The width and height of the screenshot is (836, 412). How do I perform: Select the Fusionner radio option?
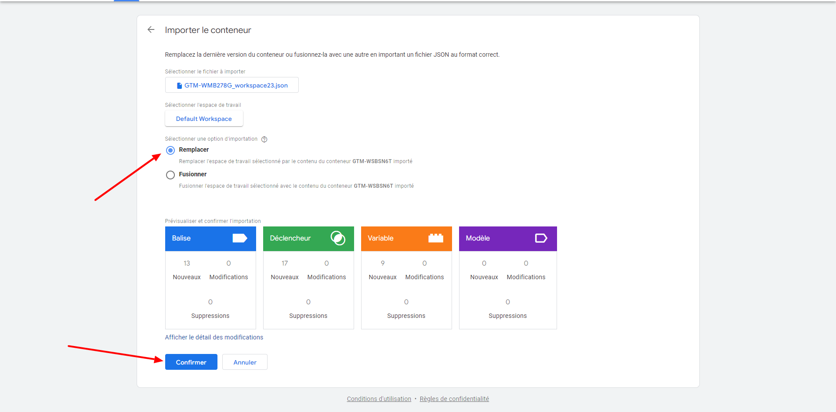(170, 175)
